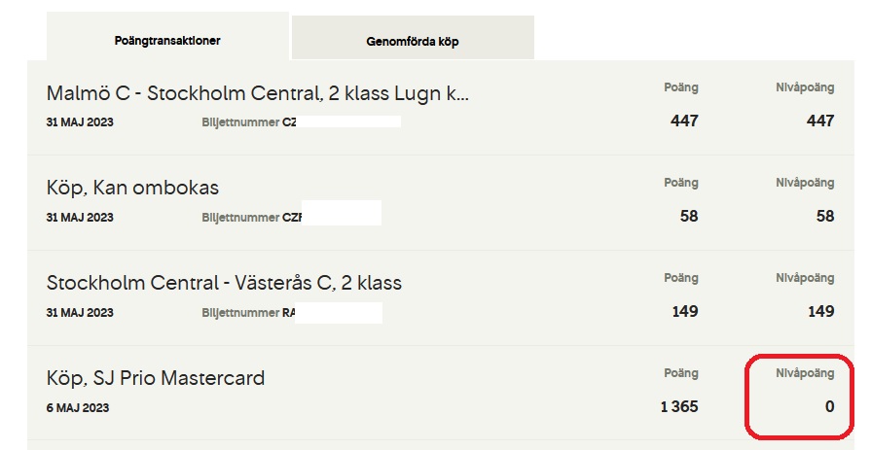Click the 149 Poäng value for Västerås trip
Screen dimensions: 871x450
pos(684,311)
